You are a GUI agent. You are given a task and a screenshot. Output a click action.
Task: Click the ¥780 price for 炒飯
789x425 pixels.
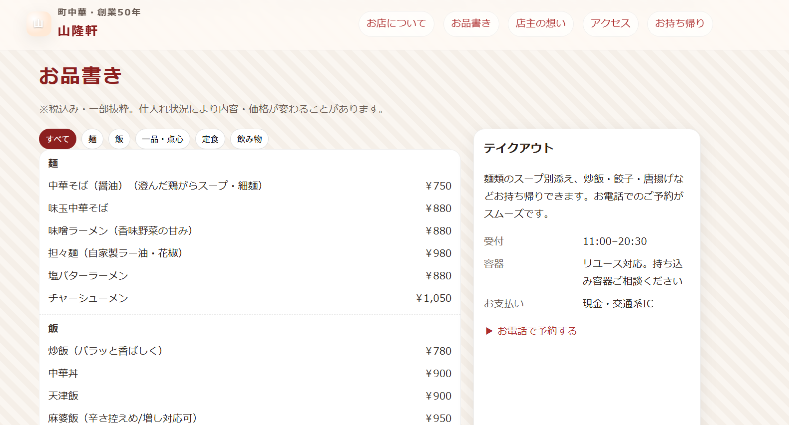tap(438, 351)
